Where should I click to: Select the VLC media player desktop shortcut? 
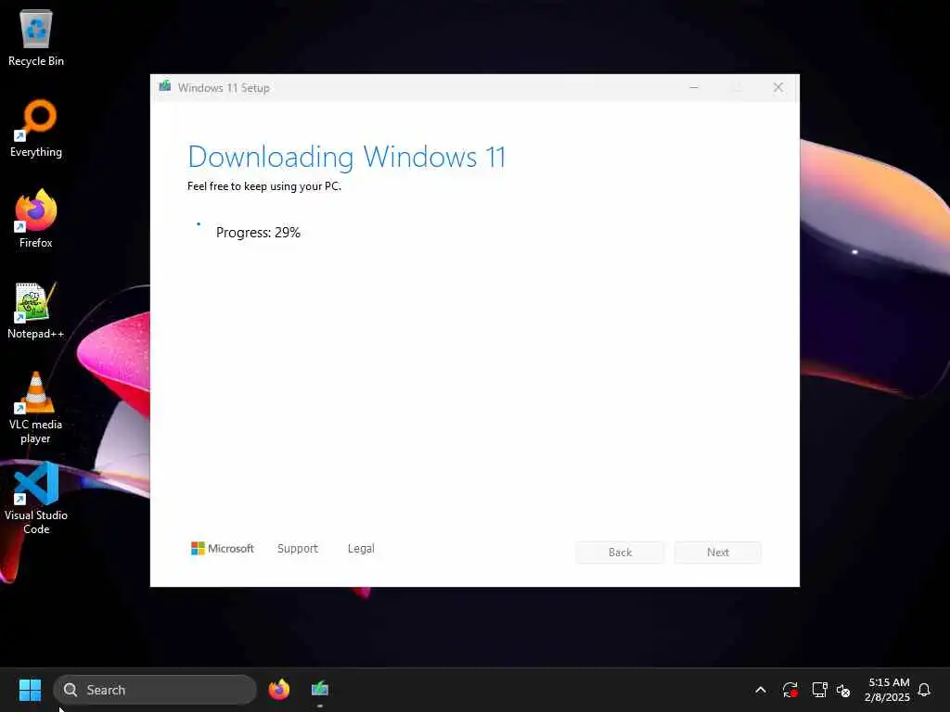coord(36,408)
